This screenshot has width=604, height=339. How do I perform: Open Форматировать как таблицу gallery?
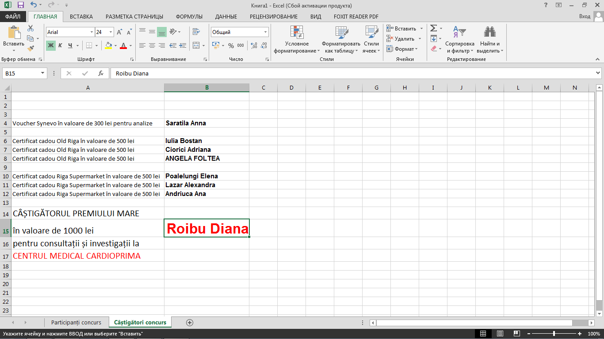pos(341,39)
